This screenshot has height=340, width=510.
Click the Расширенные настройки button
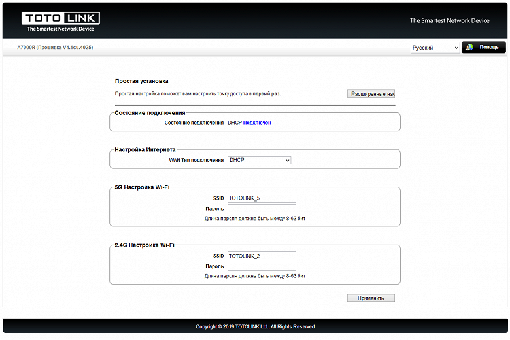[371, 94]
